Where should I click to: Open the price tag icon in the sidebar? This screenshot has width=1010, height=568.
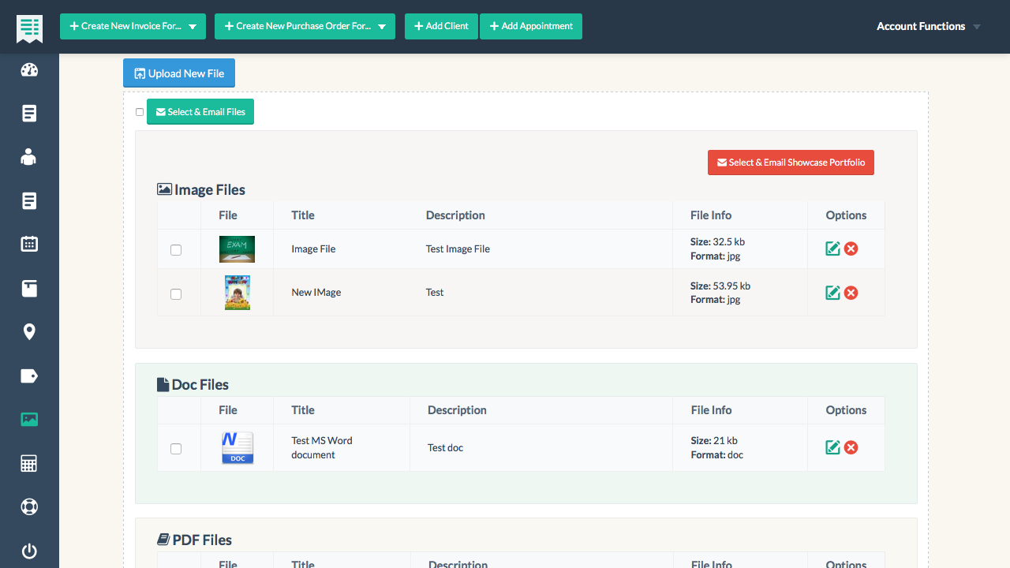click(29, 376)
